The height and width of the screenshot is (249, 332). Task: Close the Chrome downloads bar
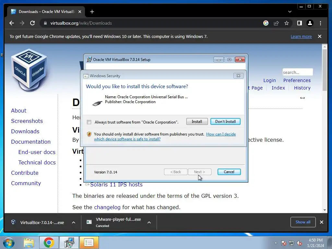pyautogui.click(x=321, y=222)
